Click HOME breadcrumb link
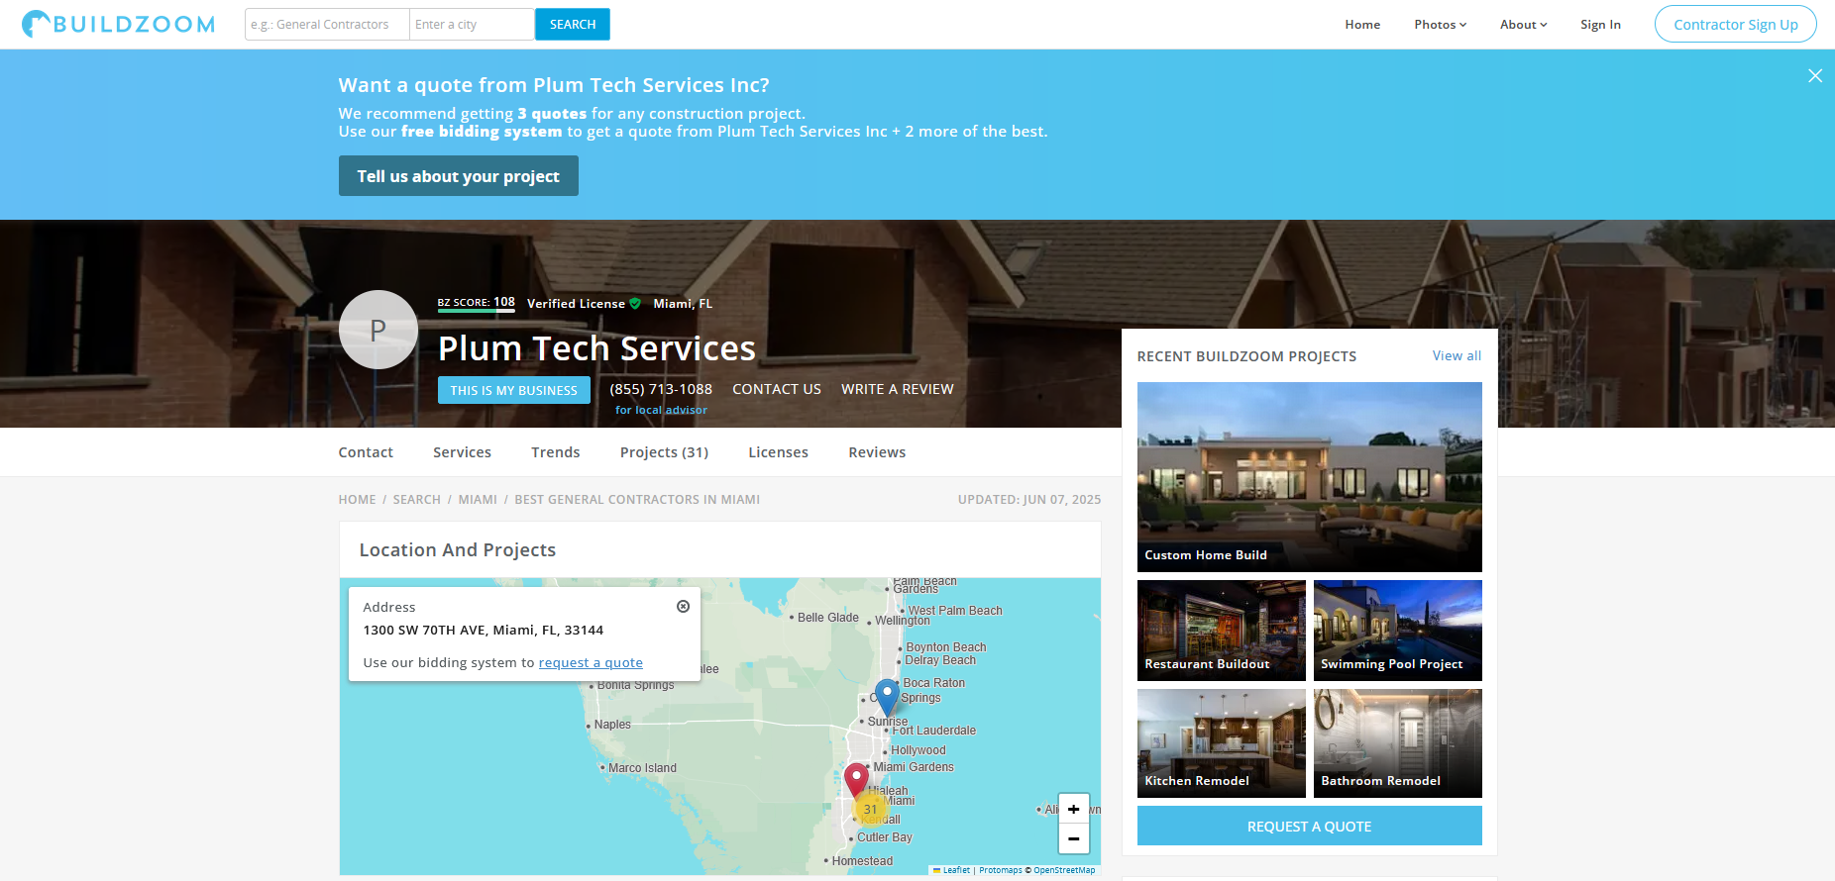1835x881 pixels. 357,500
